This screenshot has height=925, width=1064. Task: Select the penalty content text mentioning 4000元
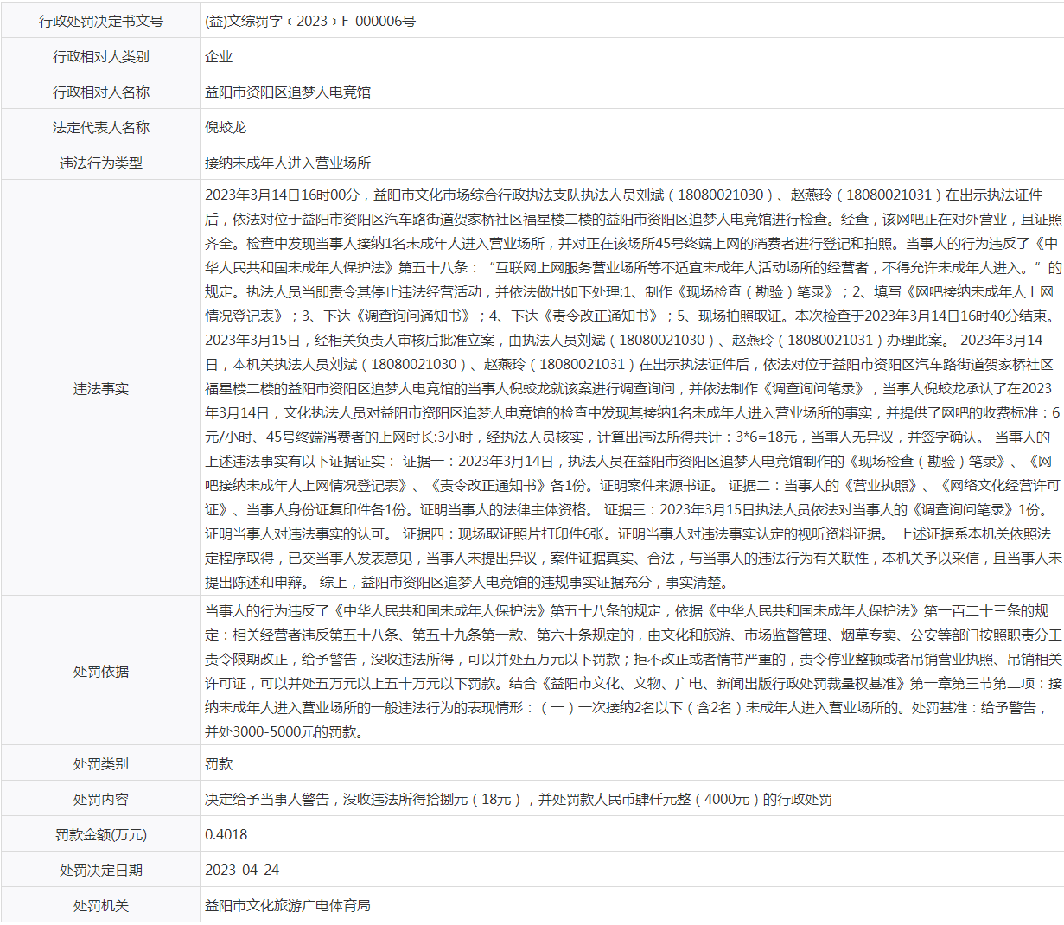[518, 800]
